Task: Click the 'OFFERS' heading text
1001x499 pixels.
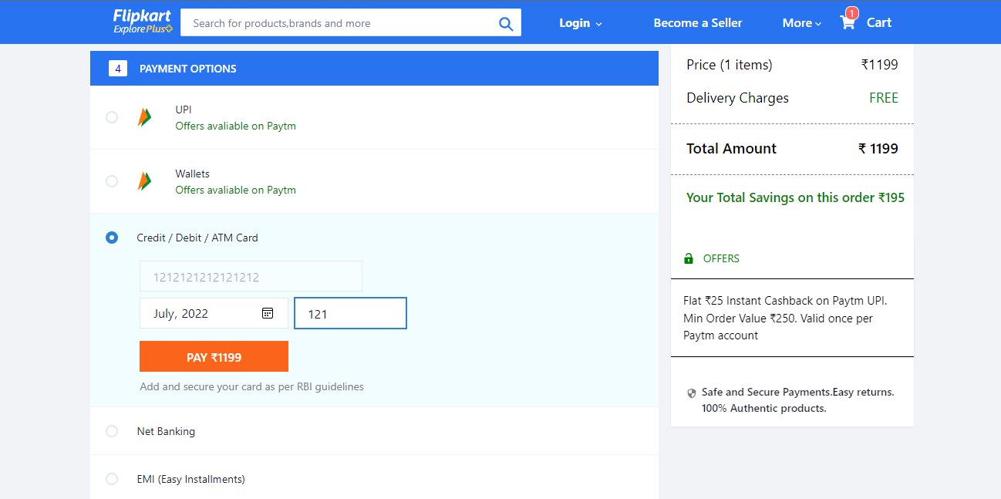Action: click(721, 258)
